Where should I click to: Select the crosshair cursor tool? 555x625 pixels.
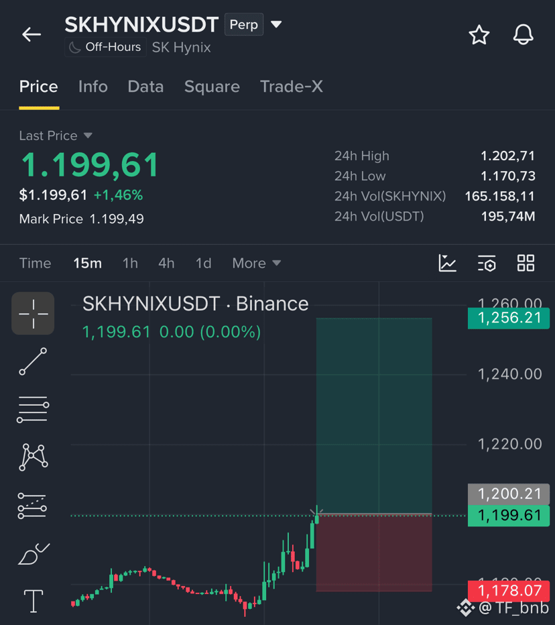tap(33, 313)
